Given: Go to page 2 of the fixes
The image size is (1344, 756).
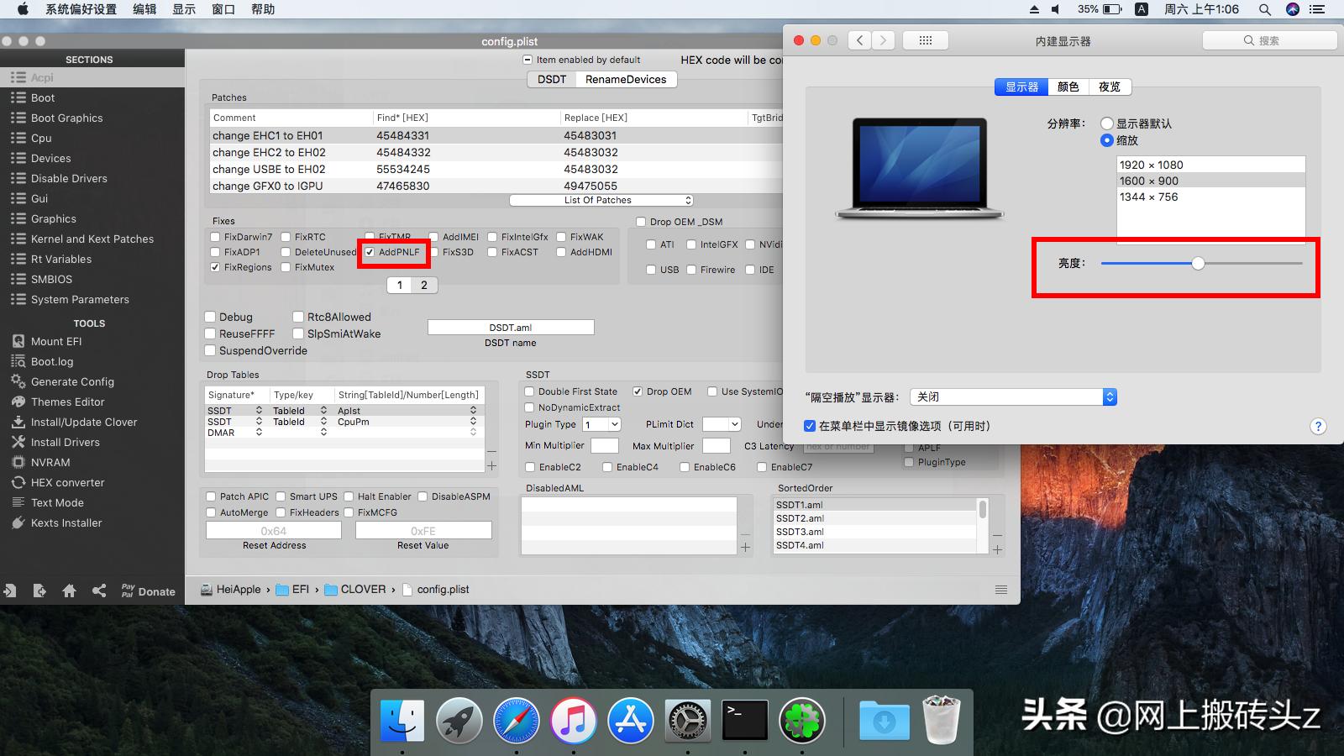Looking at the screenshot, I should click(424, 285).
